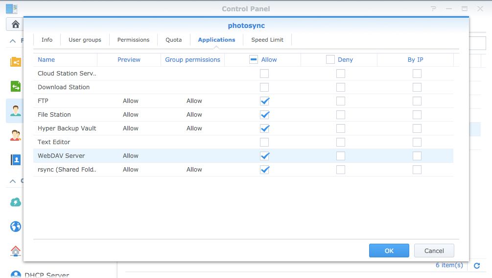
Task: Allow Cloud Station Server access
Action: 264,74
